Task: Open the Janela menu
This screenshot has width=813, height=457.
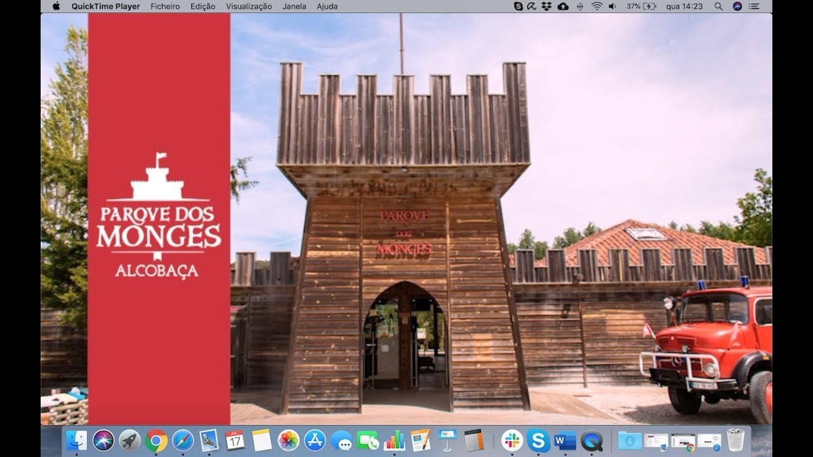Action: coord(294,6)
